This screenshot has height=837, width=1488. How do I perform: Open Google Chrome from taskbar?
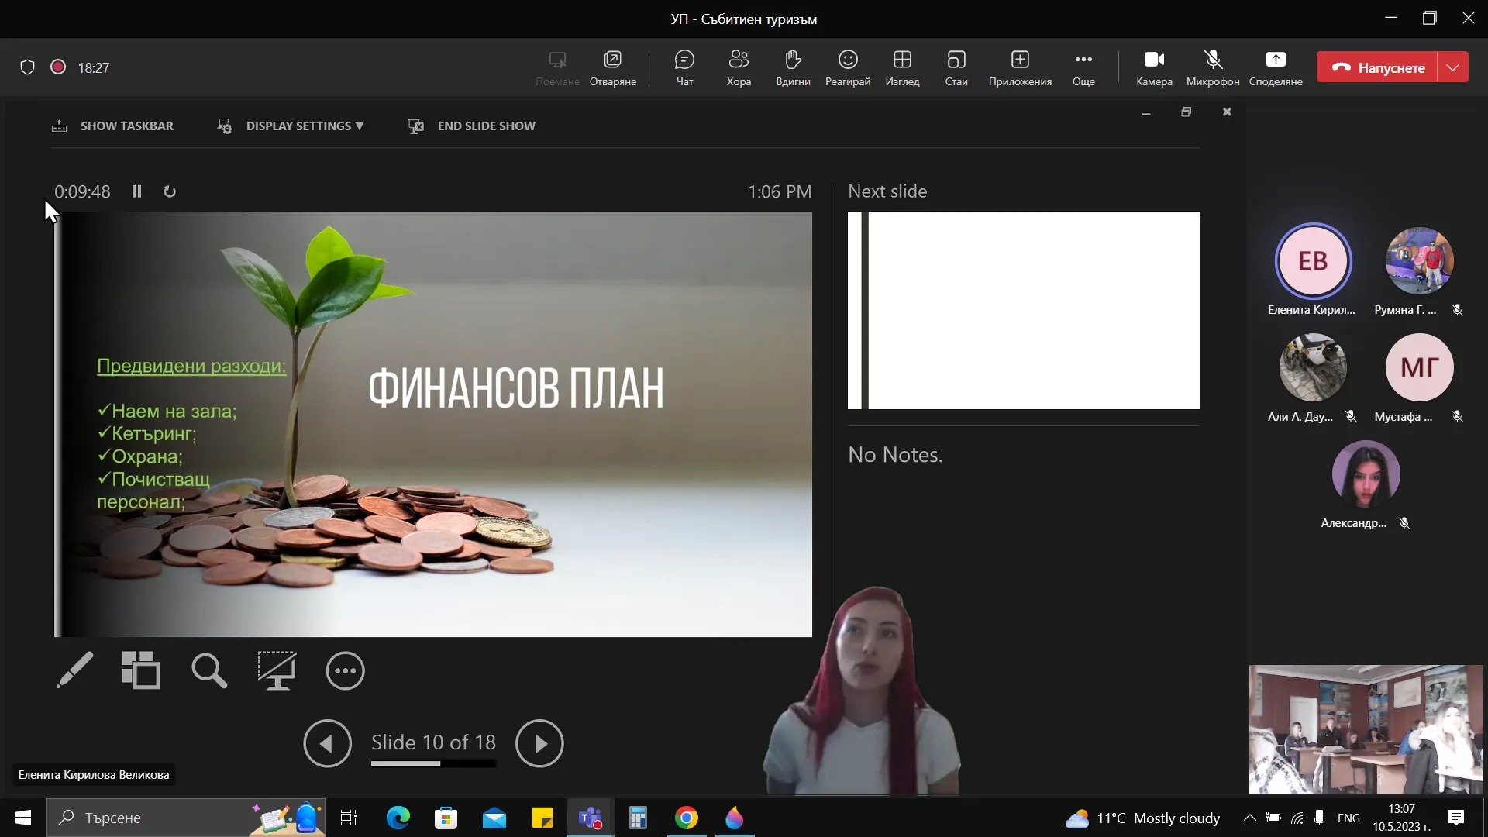[x=686, y=818]
